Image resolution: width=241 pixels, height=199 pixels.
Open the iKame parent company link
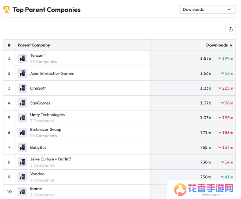36,189
